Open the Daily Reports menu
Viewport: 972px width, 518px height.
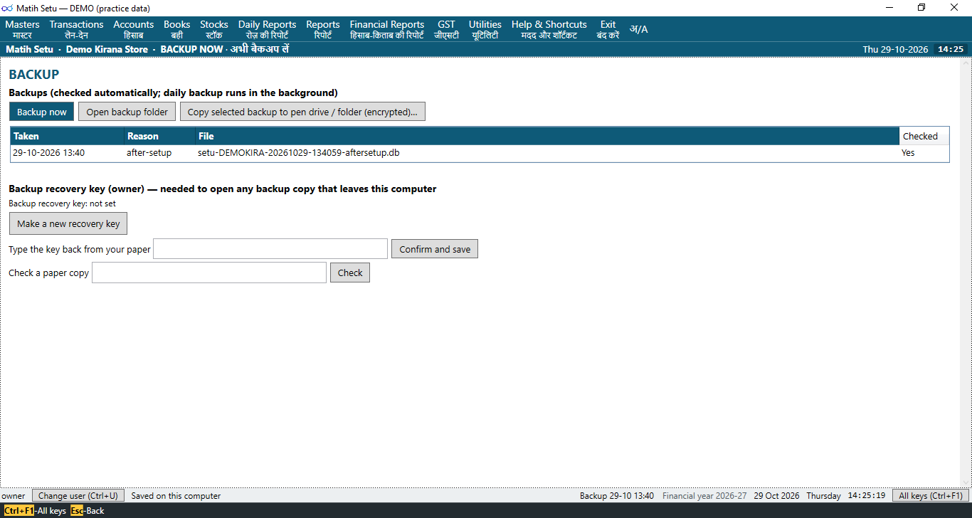tap(267, 29)
